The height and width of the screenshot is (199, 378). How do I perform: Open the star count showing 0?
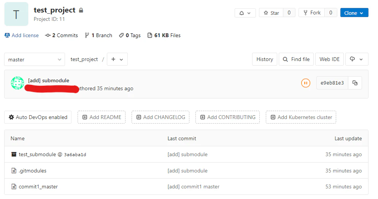[x=289, y=13]
